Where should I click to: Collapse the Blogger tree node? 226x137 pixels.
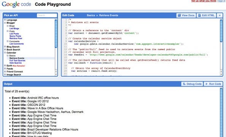click(5, 23)
